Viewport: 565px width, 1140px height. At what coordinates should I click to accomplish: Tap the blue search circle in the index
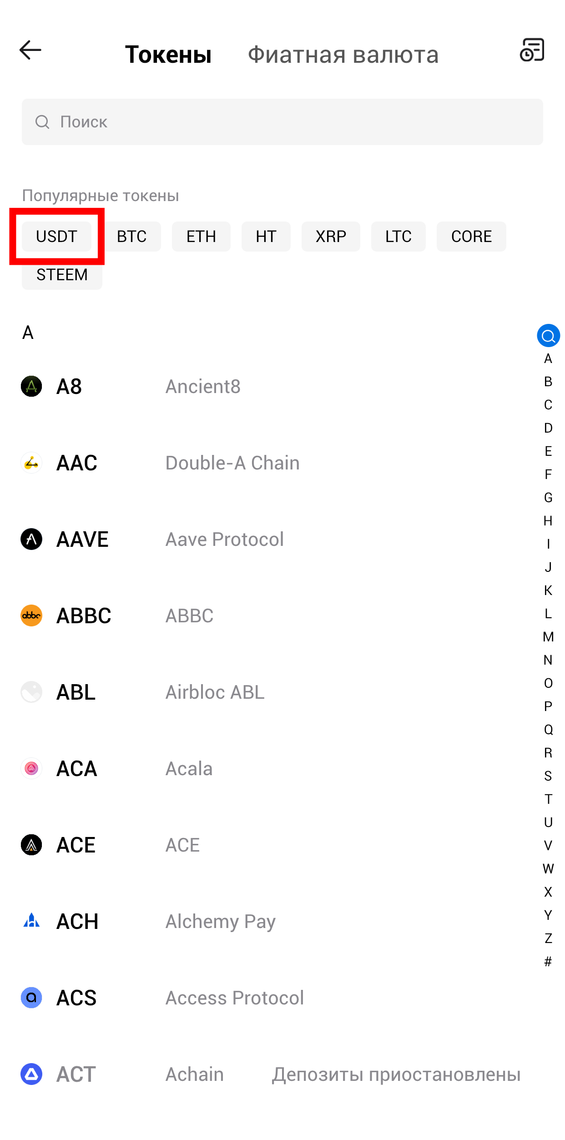pos(548,336)
